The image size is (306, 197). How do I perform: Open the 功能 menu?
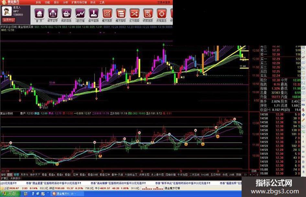click(47, 2)
